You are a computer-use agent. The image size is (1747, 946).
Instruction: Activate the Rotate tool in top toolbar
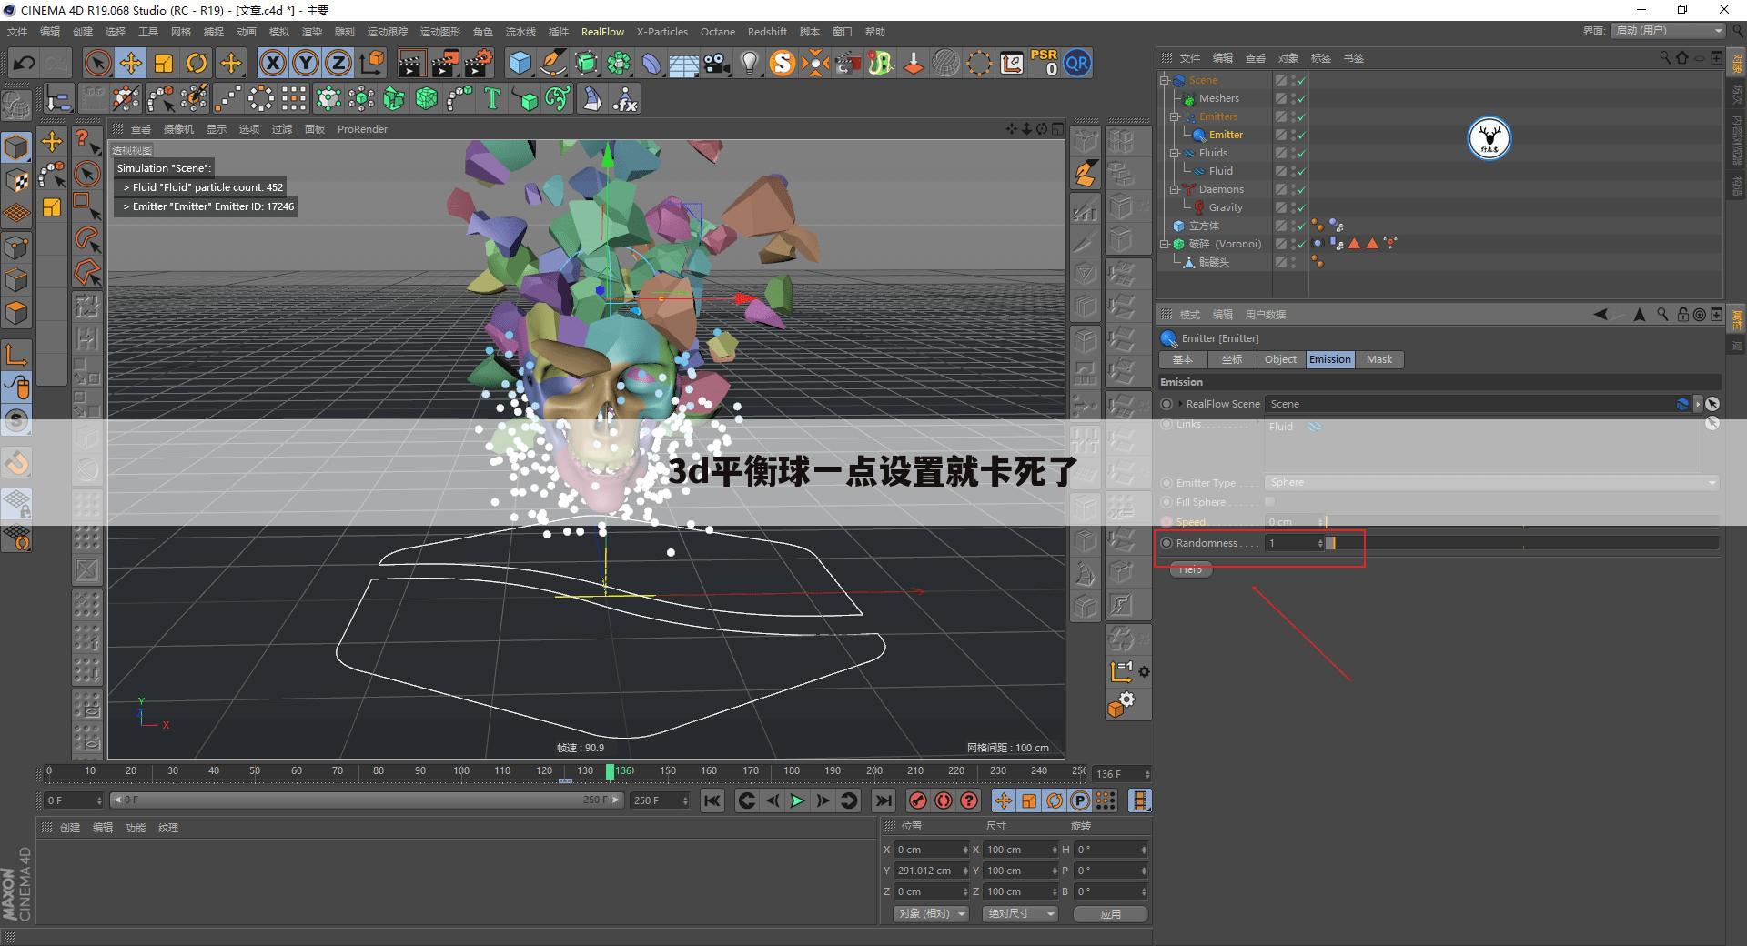[x=197, y=63]
